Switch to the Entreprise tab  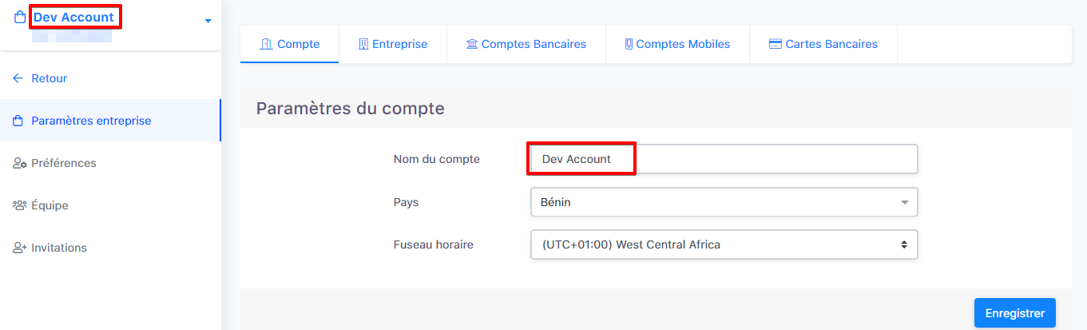[x=393, y=44]
